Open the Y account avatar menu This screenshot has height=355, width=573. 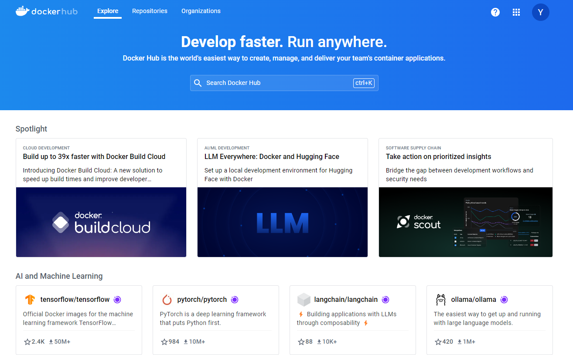click(x=541, y=12)
